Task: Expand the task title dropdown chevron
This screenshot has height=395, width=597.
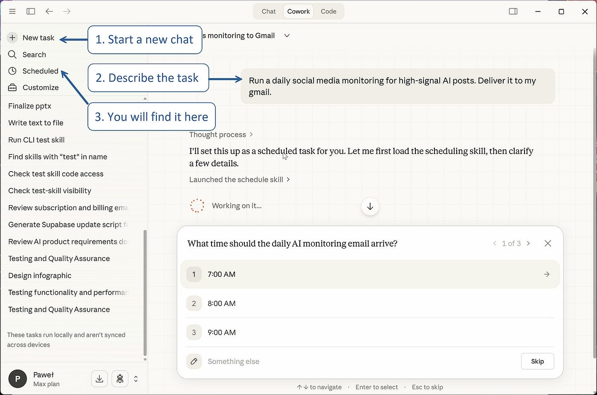Action: coord(287,36)
